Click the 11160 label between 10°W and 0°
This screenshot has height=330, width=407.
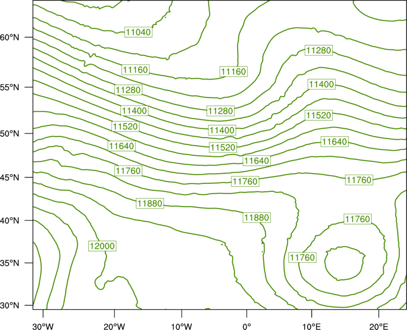pyautogui.click(x=234, y=72)
